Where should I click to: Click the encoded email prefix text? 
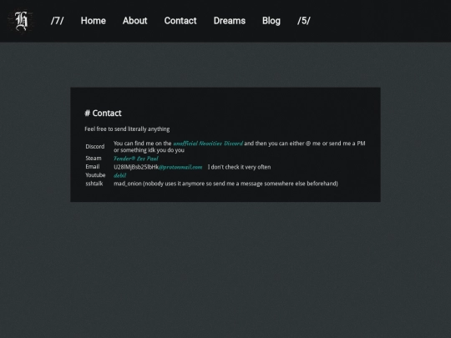[x=136, y=167]
